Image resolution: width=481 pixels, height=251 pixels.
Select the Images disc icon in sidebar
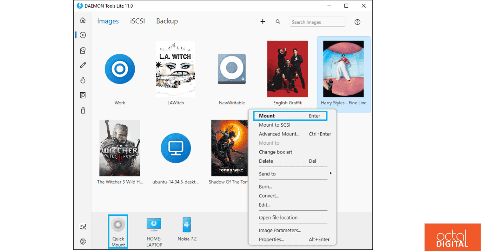pyautogui.click(x=83, y=35)
